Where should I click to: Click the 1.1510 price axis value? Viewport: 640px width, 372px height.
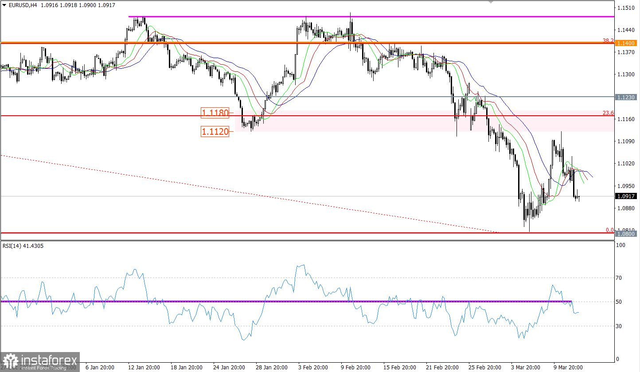coord(627,8)
